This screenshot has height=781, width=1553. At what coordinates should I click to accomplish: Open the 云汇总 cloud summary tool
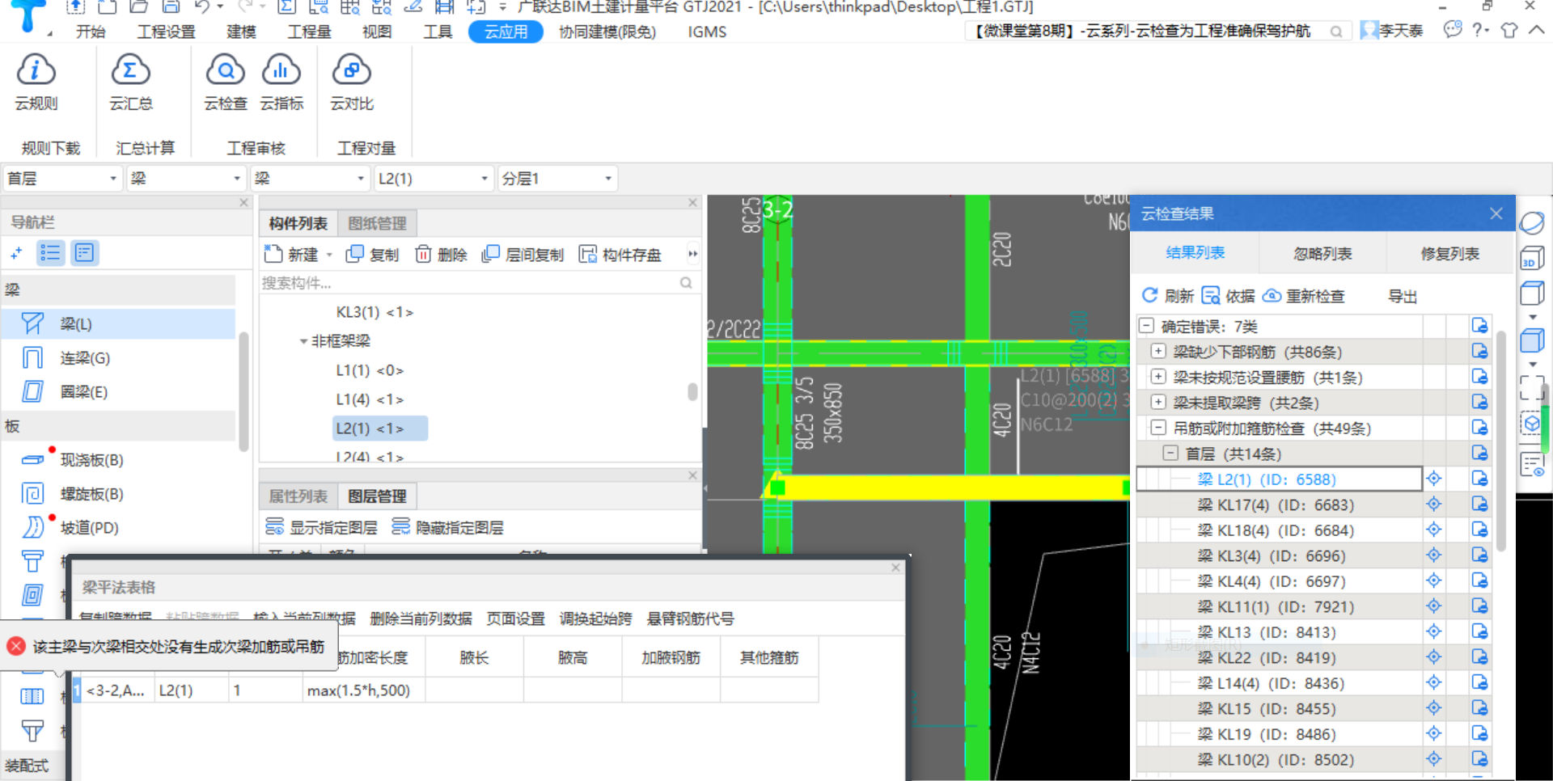(x=130, y=82)
